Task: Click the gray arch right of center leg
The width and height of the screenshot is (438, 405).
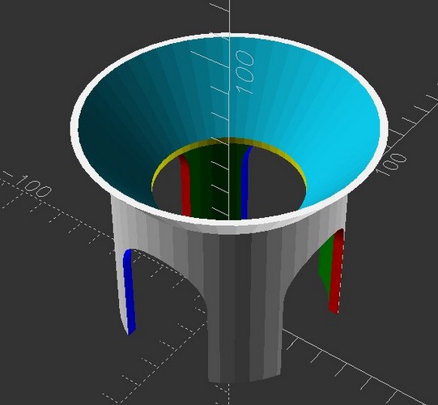Action: coord(302,277)
